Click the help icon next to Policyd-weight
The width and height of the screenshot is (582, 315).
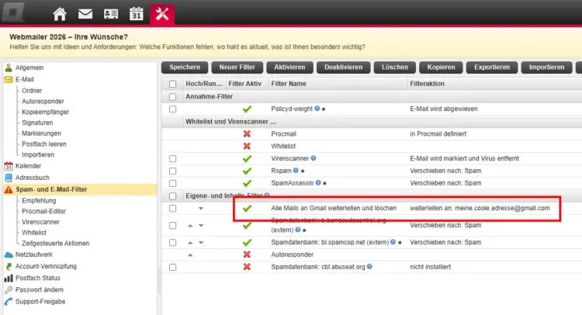point(317,109)
